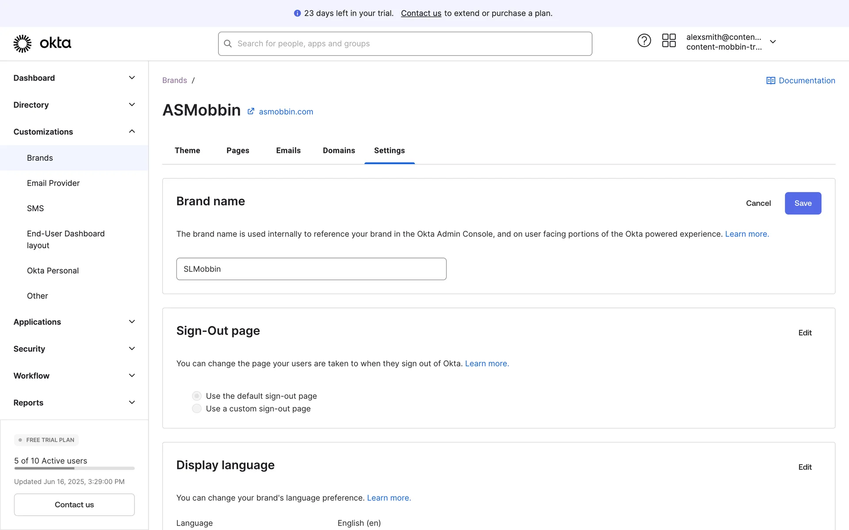Click the Okta logo icon

click(23, 43)
